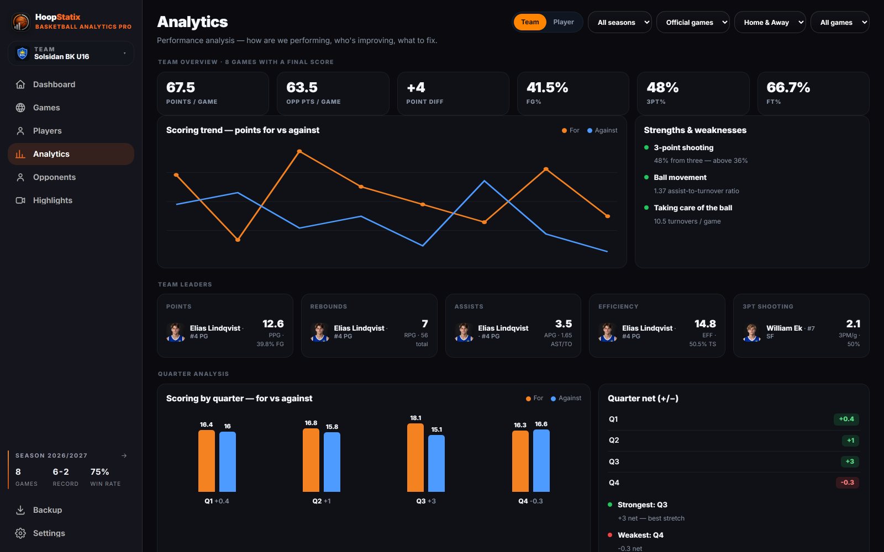
Task: Open the Players section
Action: click(x=71, y=131)
